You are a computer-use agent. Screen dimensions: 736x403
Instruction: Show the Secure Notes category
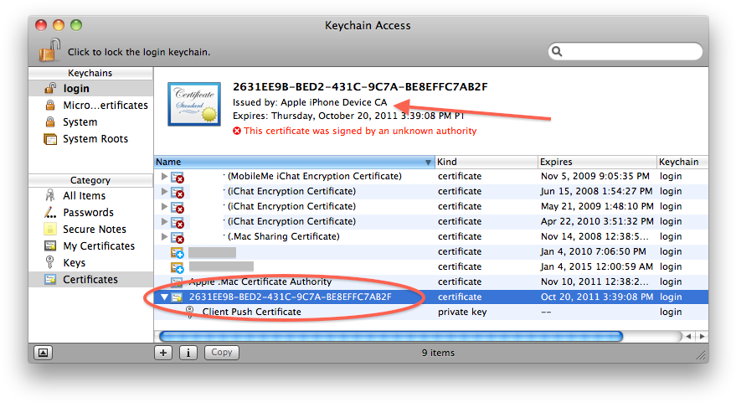[x=90, y=230]
